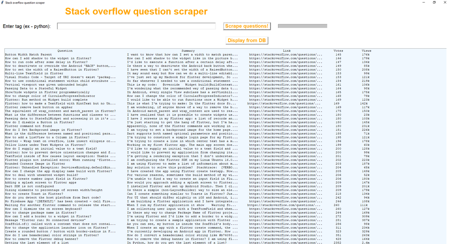This screenshot has width=450, height=244.
Task: Click summary 'Apparently, none of the Flutter commands'
Action: tap(182, 126)
